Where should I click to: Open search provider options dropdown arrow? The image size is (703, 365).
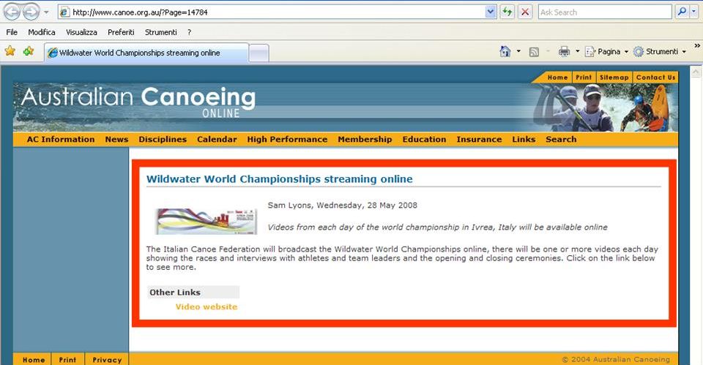(x=694, y=12)
